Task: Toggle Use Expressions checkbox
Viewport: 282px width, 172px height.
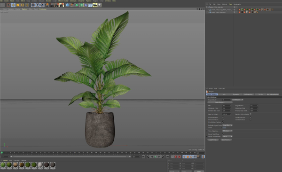Action: click(x=251, y=117)
